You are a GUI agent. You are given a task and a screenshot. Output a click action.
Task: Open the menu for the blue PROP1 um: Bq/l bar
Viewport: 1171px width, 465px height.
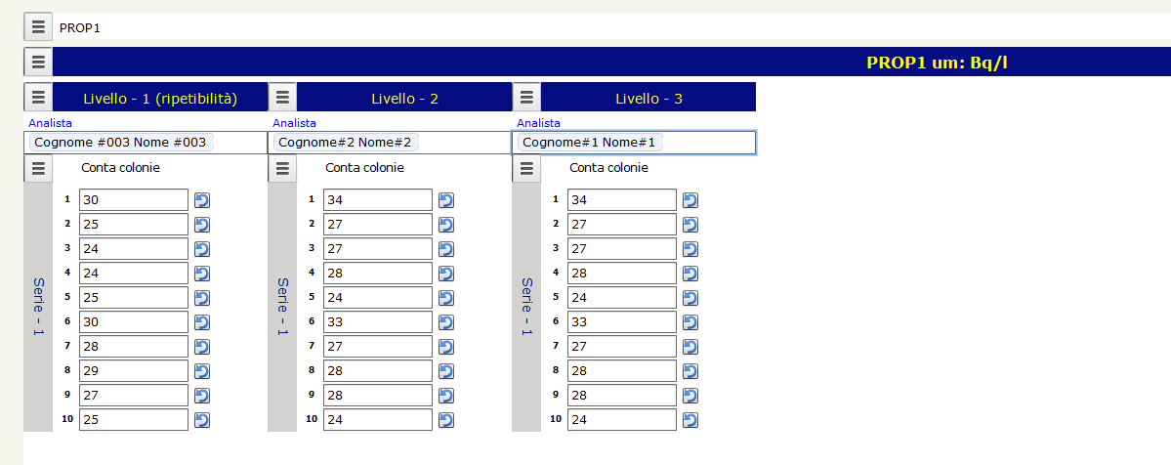[x=38, y=63]
